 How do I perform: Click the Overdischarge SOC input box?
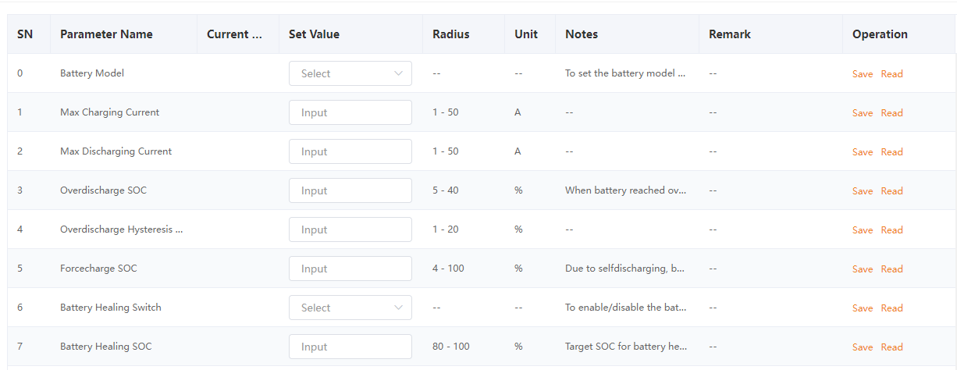350,190
